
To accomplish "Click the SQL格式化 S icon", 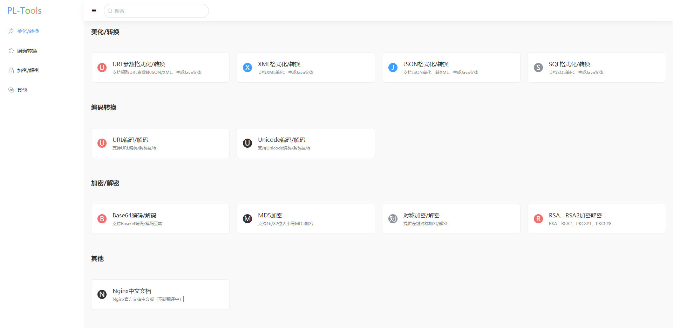I will point(538,68).
